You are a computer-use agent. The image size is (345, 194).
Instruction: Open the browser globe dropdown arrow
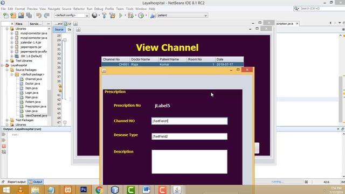[x=99, y=16]
